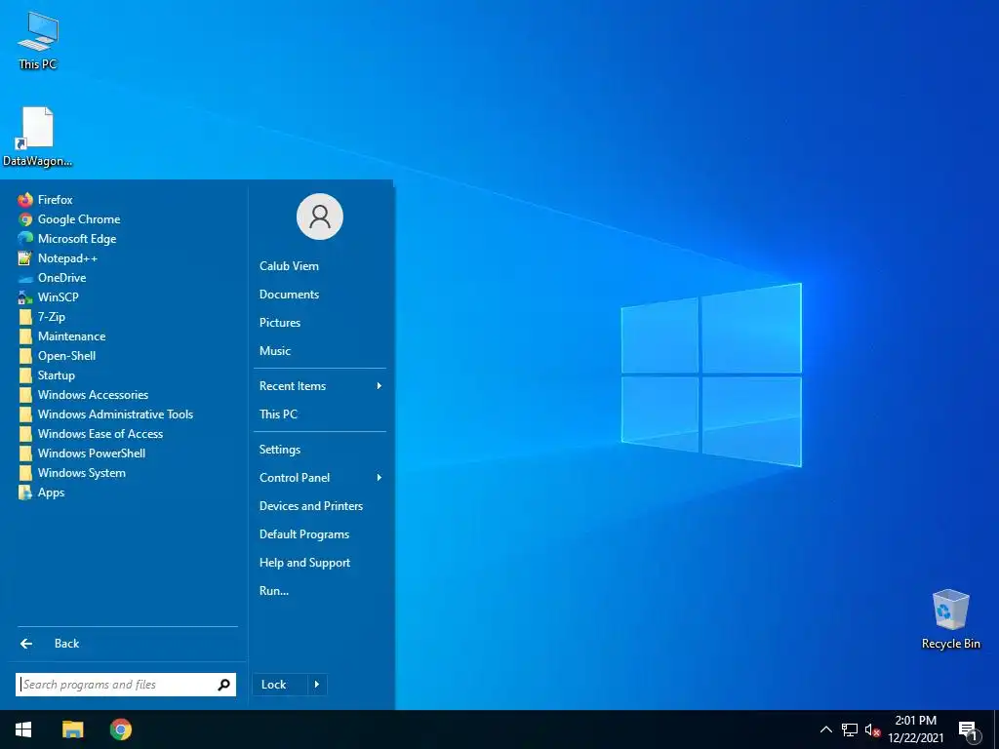Open Windows Ease of Access folder
Image resolution: width=999 pixels, height=749 pixels.
[91, 434]
